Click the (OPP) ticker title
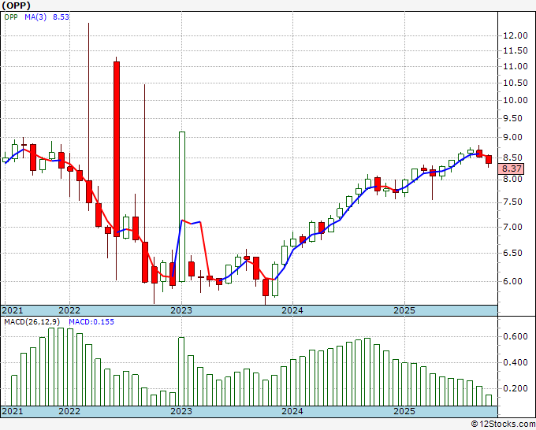 coord(16,6)
